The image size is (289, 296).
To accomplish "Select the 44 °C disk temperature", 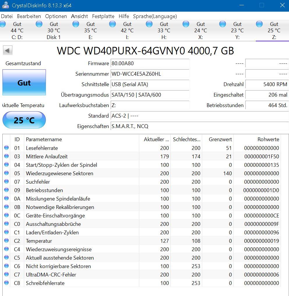I will [x=17, y=30].
